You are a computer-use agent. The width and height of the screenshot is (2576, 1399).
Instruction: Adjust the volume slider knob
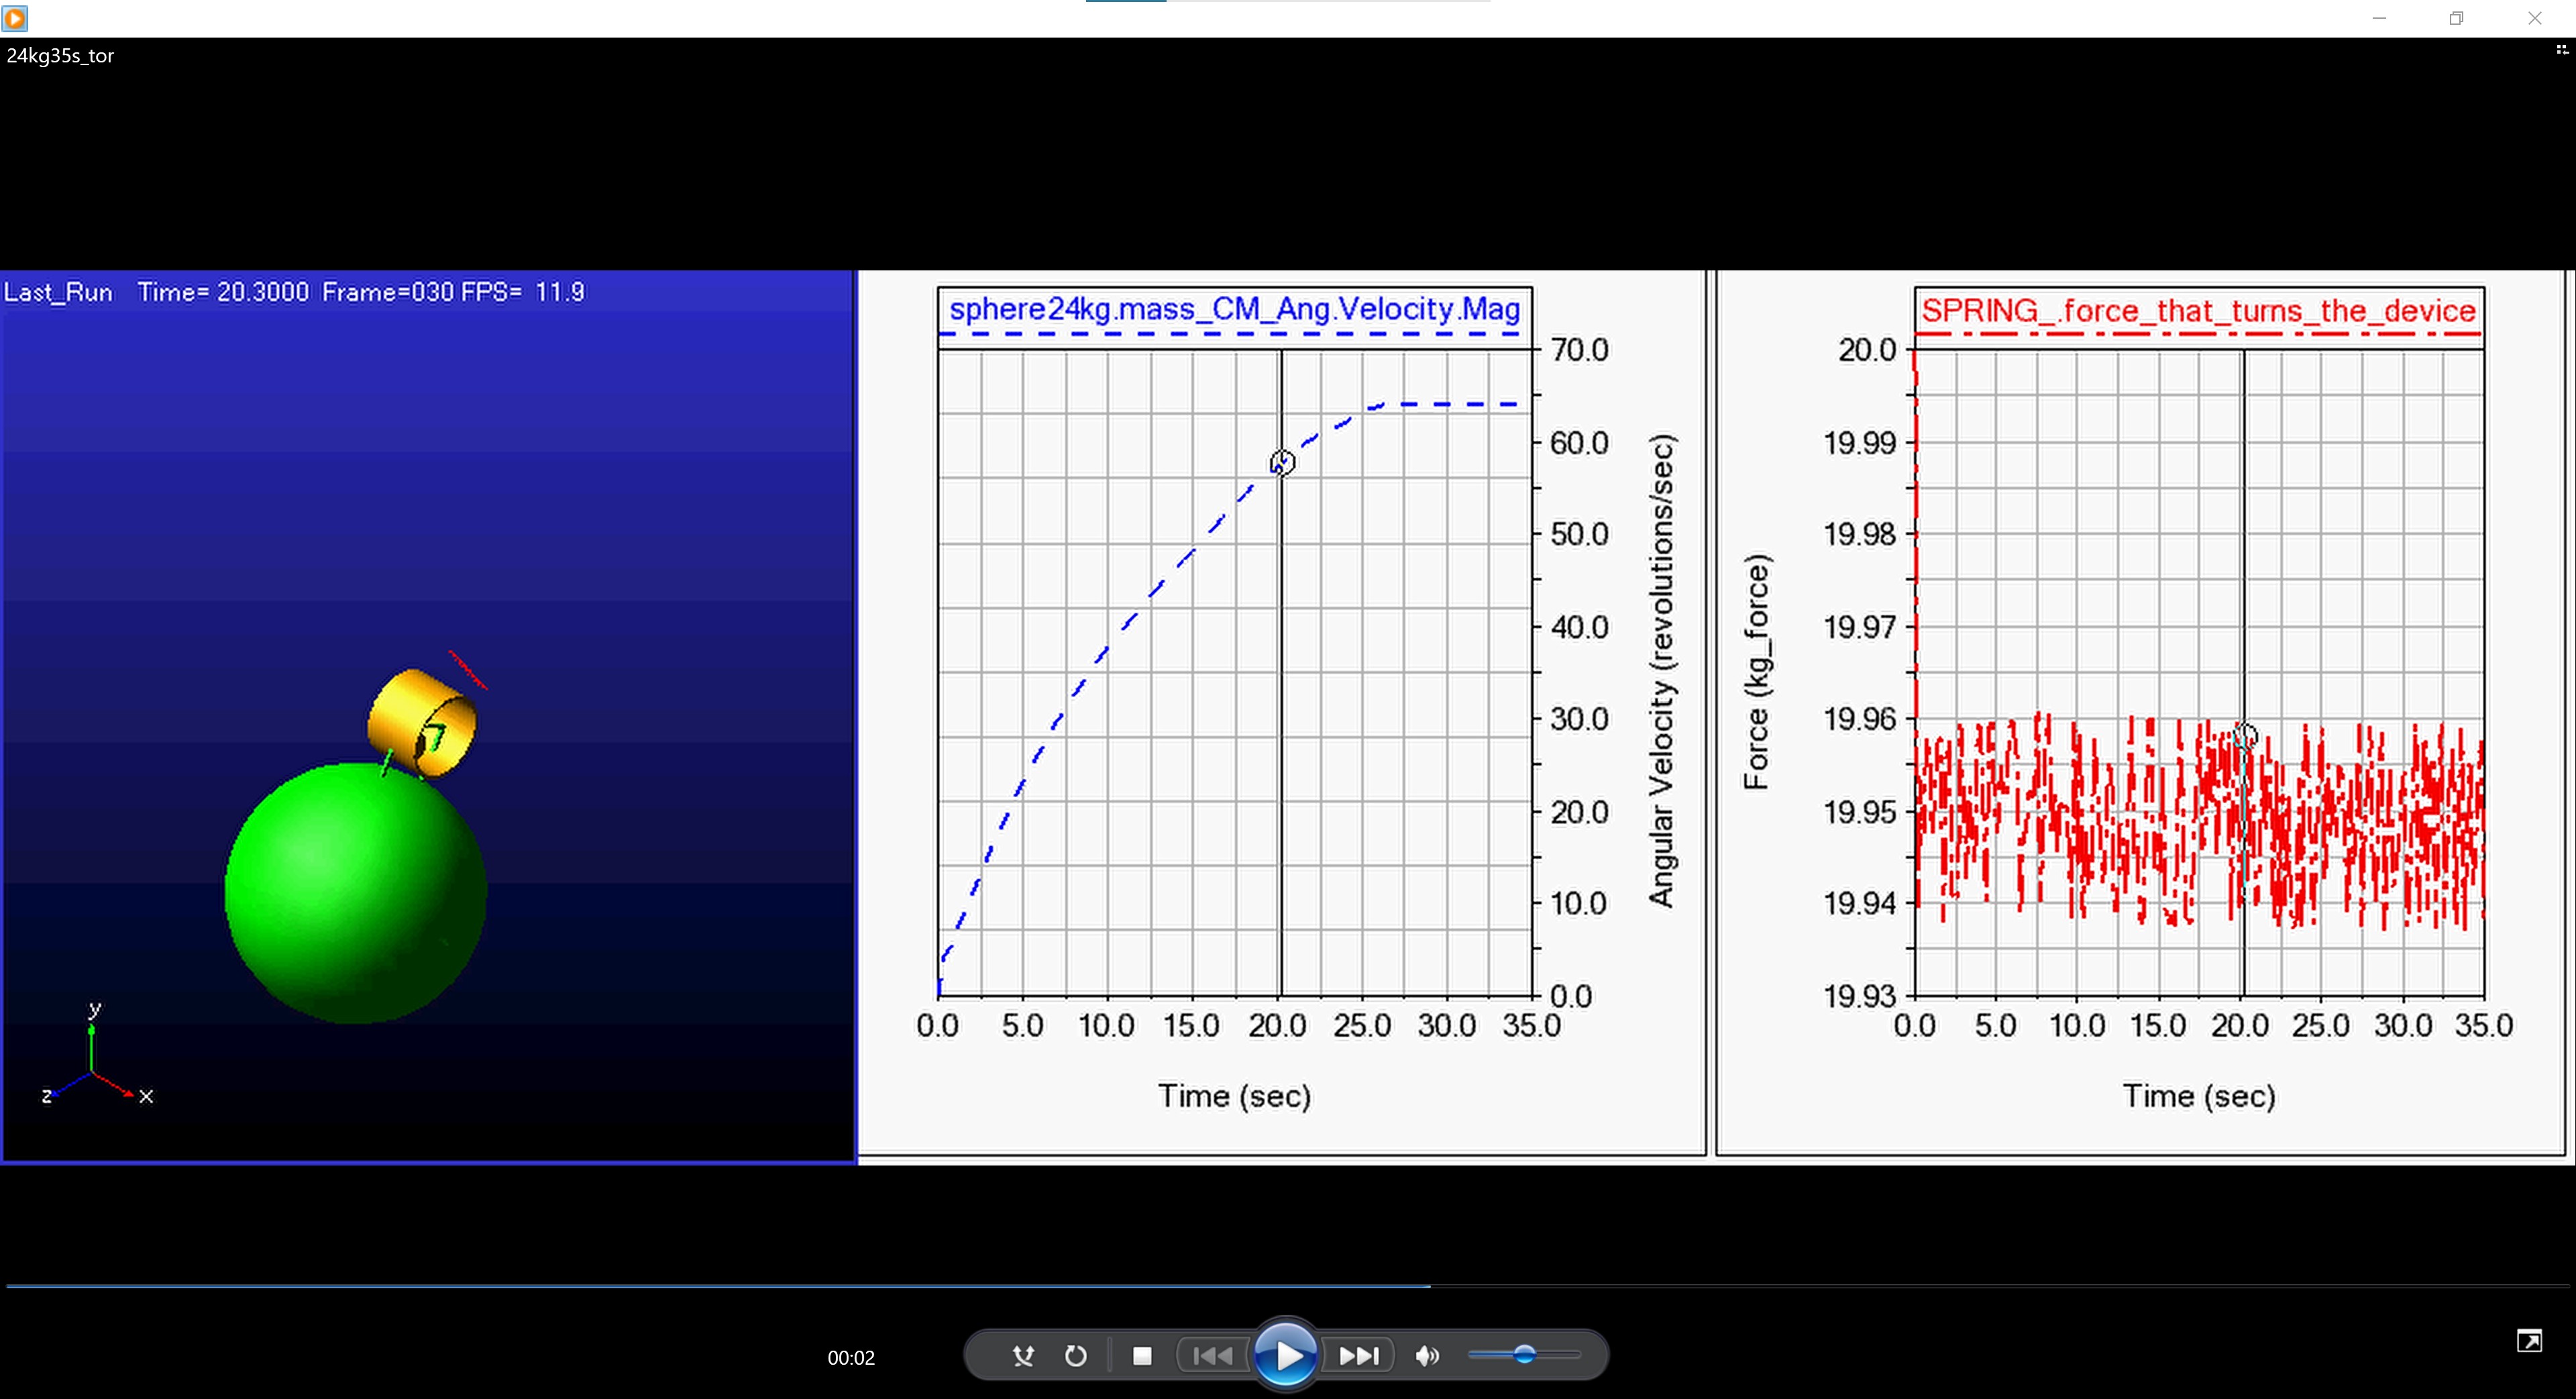click(x=1524, y=1355)
